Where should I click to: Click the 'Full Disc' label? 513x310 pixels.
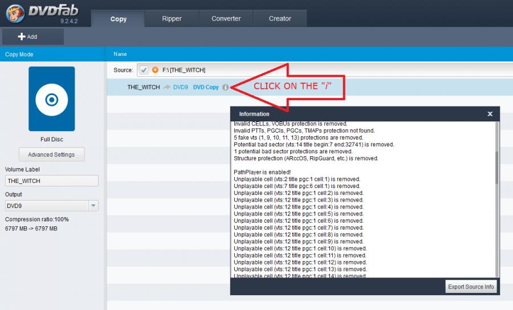coord(52,139)
